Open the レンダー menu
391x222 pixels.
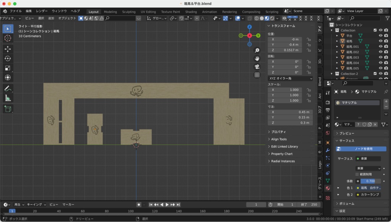coord(42,11)
